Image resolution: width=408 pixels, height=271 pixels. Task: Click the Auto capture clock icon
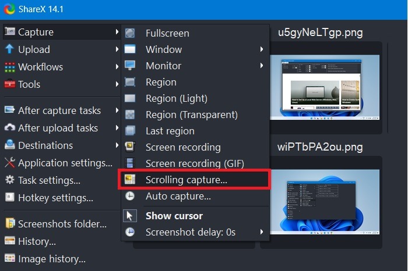(130, 196)
